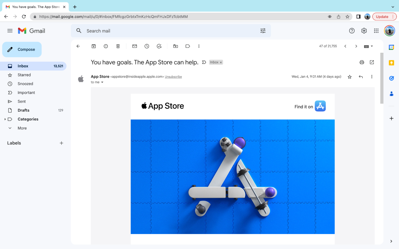Click the Chrome Update button
Viewport: 399px width, 249px height.
(384, 17)
